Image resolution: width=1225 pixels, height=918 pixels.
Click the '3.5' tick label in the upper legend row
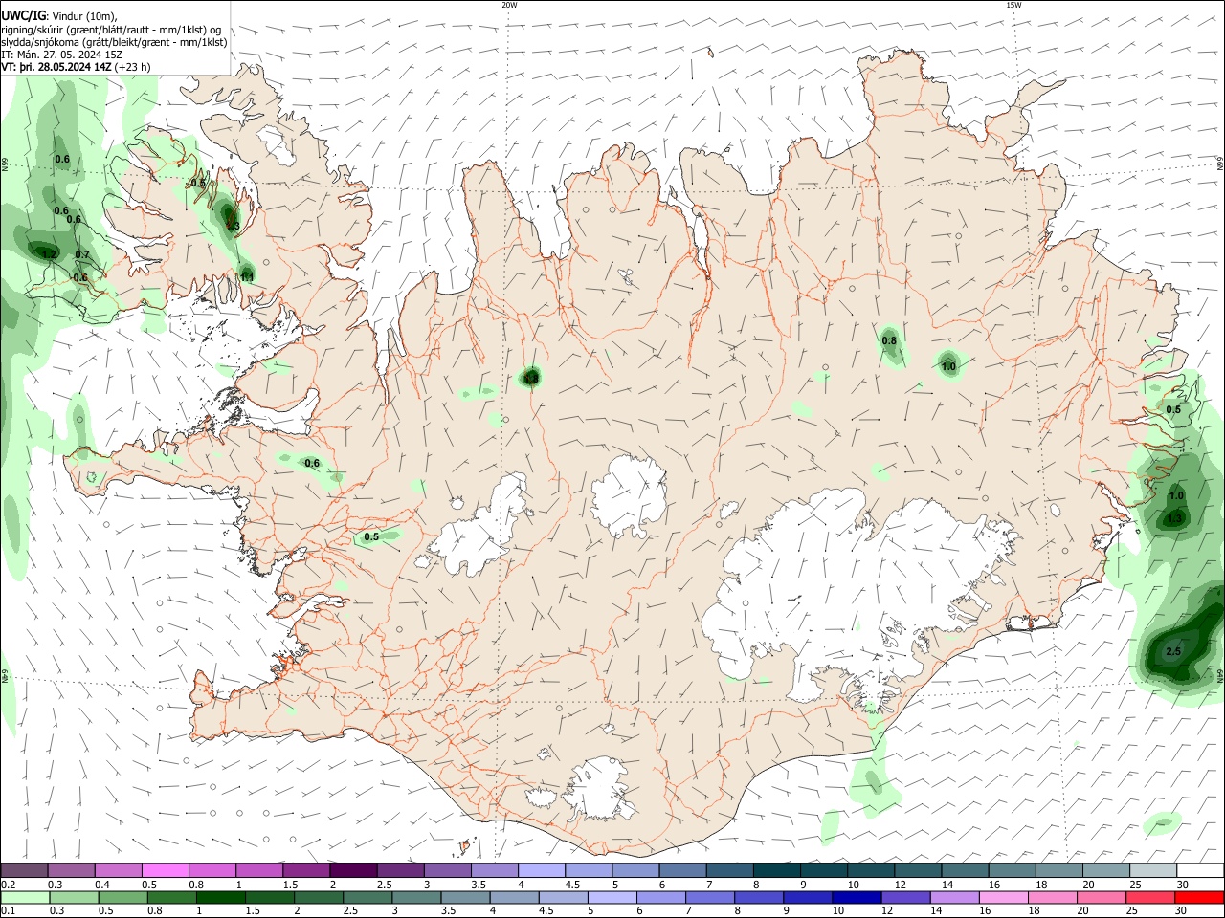click(x=479, y=885)
